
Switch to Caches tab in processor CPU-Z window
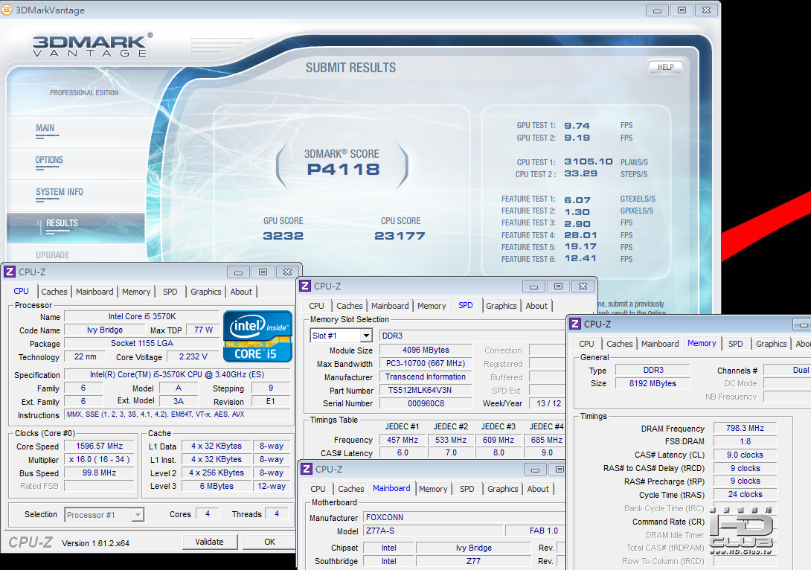(x=54, y=292)
